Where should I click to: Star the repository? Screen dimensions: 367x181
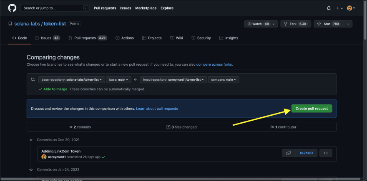329,24
